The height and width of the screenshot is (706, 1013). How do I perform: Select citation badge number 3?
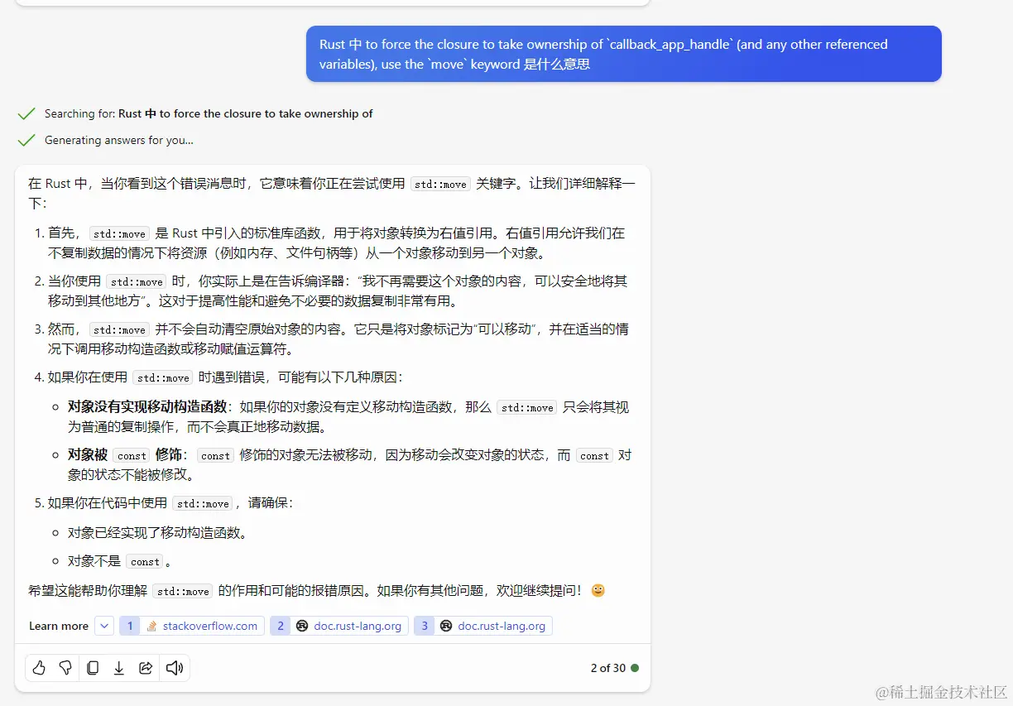[x=424, y=626]
